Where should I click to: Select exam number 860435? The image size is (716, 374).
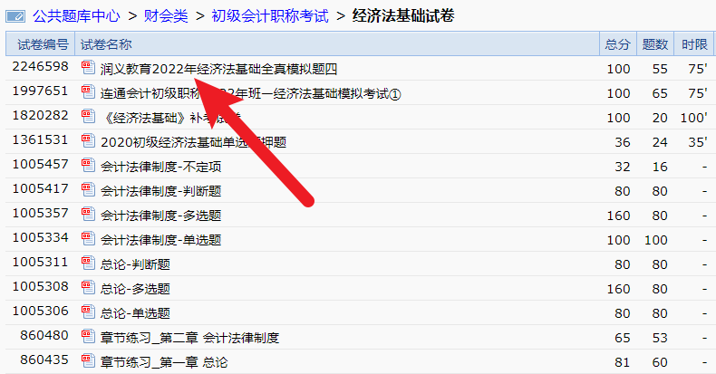pos(44,360)
